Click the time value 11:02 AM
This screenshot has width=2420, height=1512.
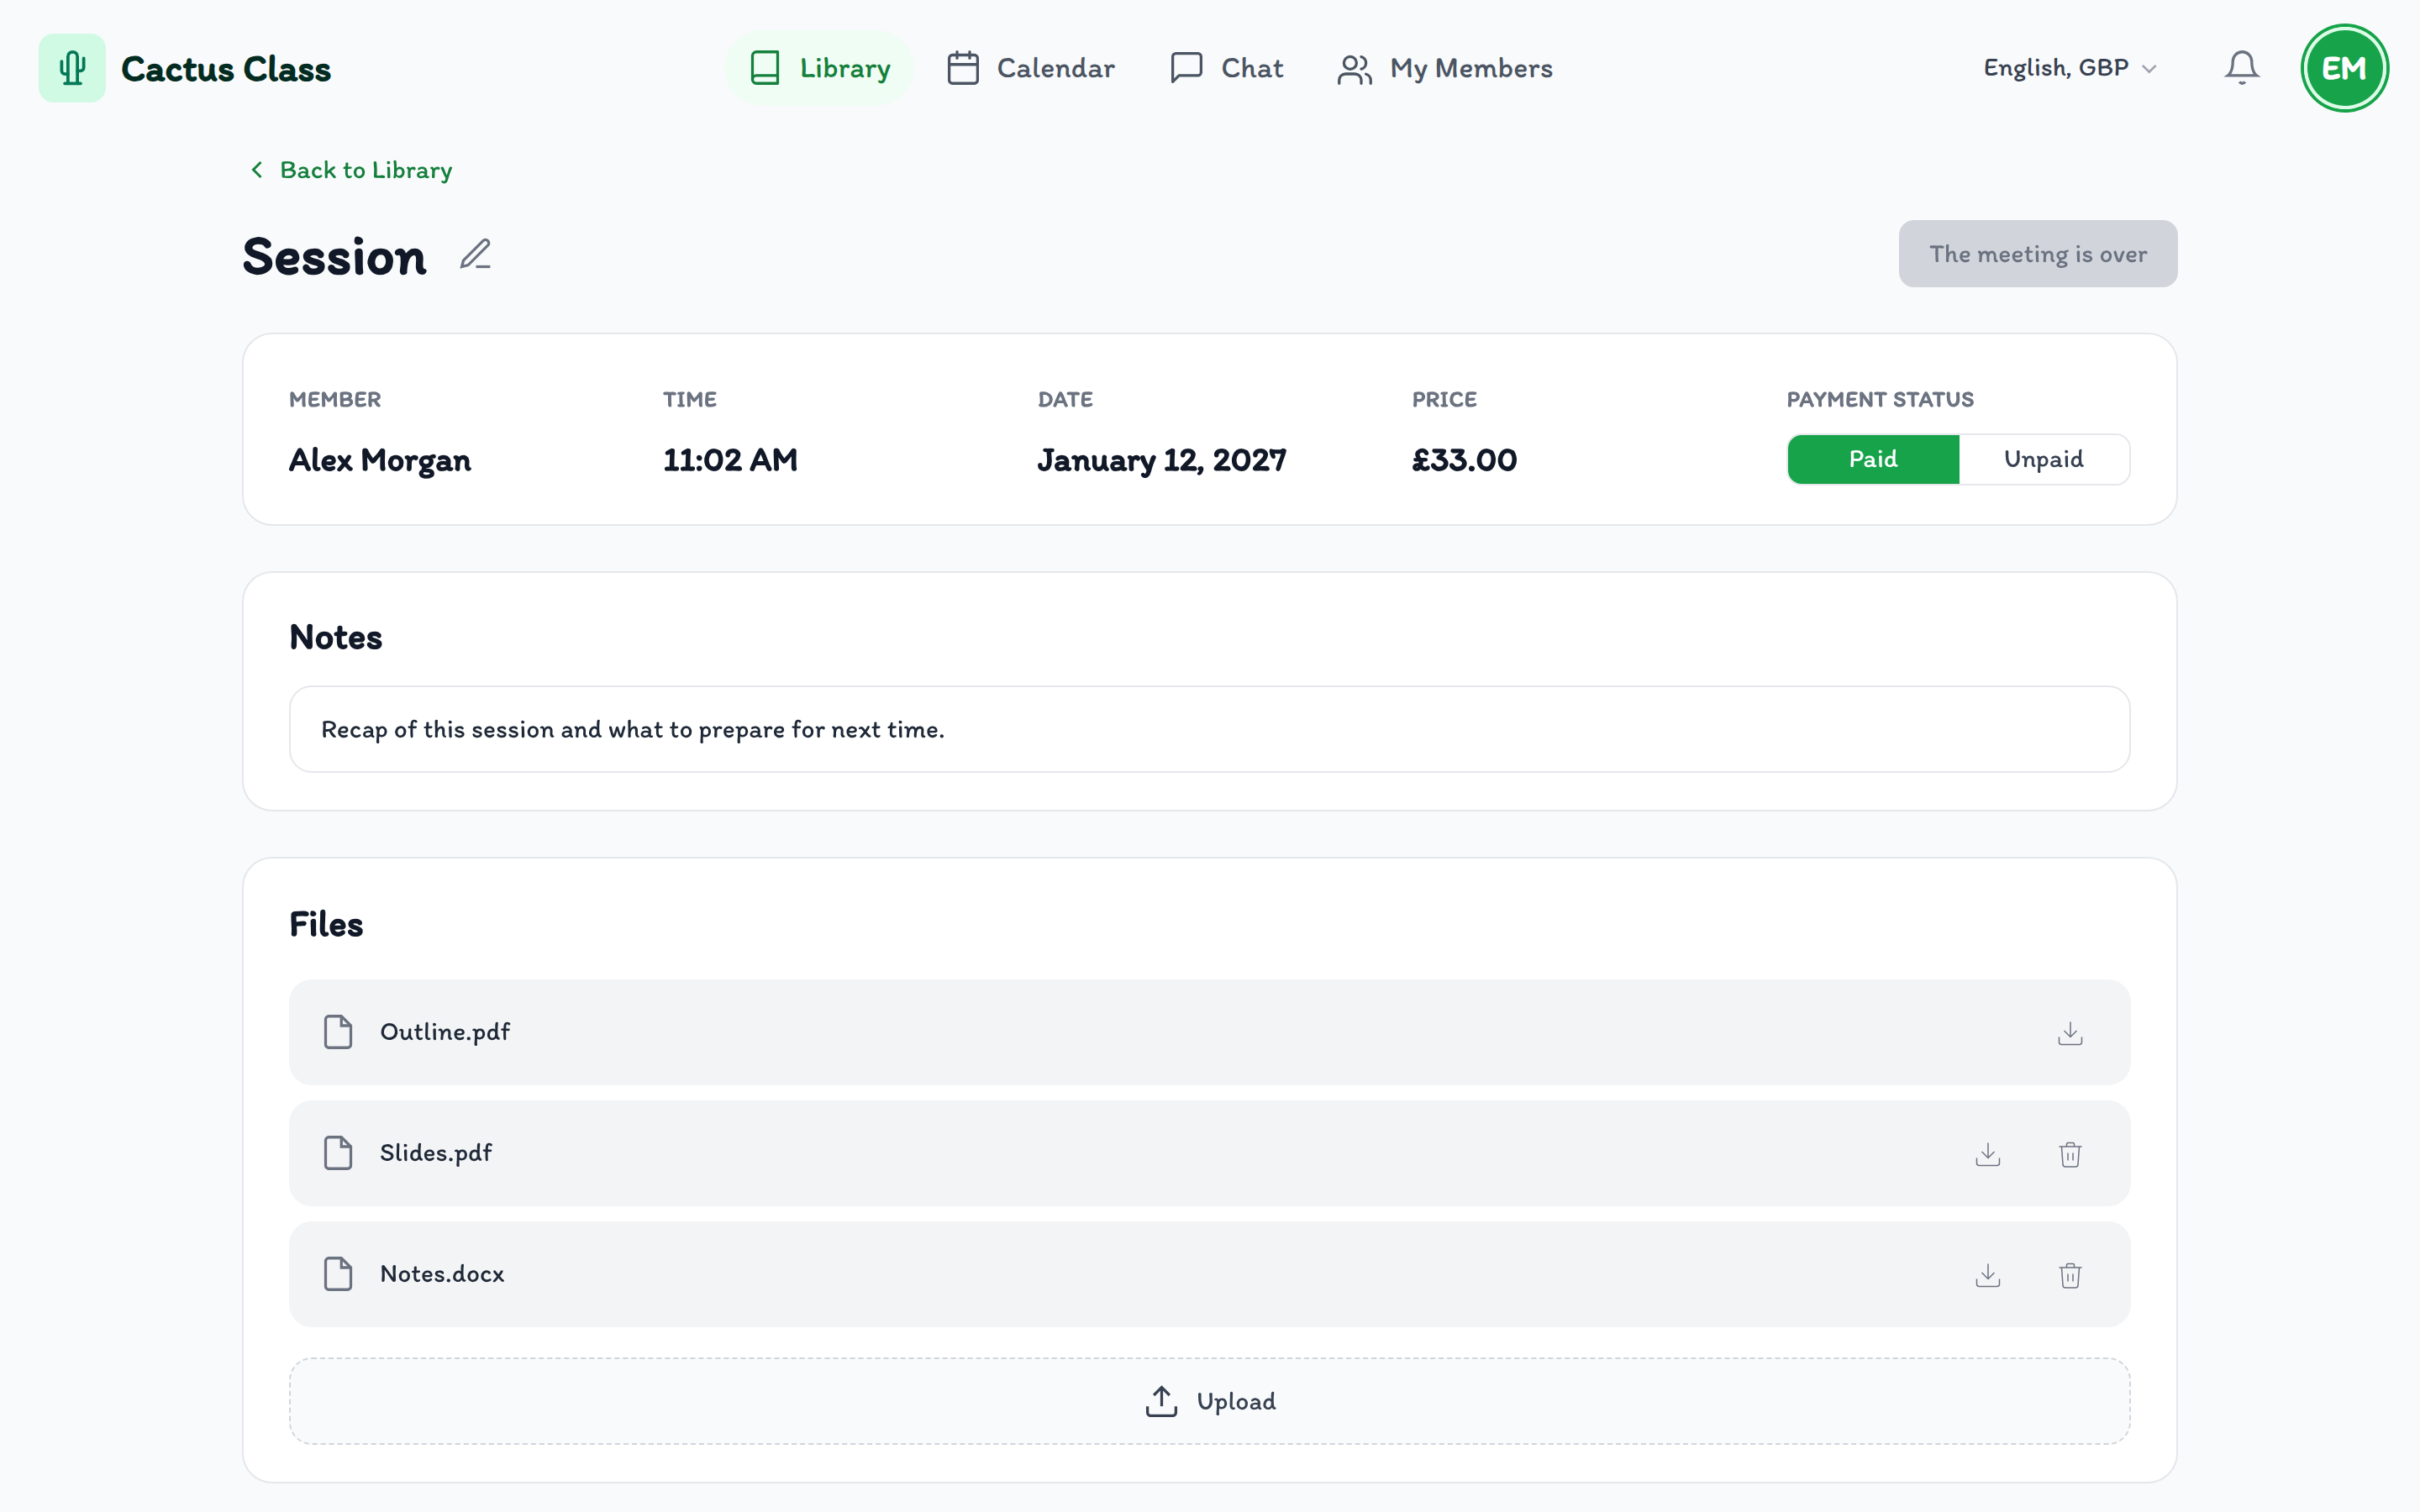click(x=730, y=460)
